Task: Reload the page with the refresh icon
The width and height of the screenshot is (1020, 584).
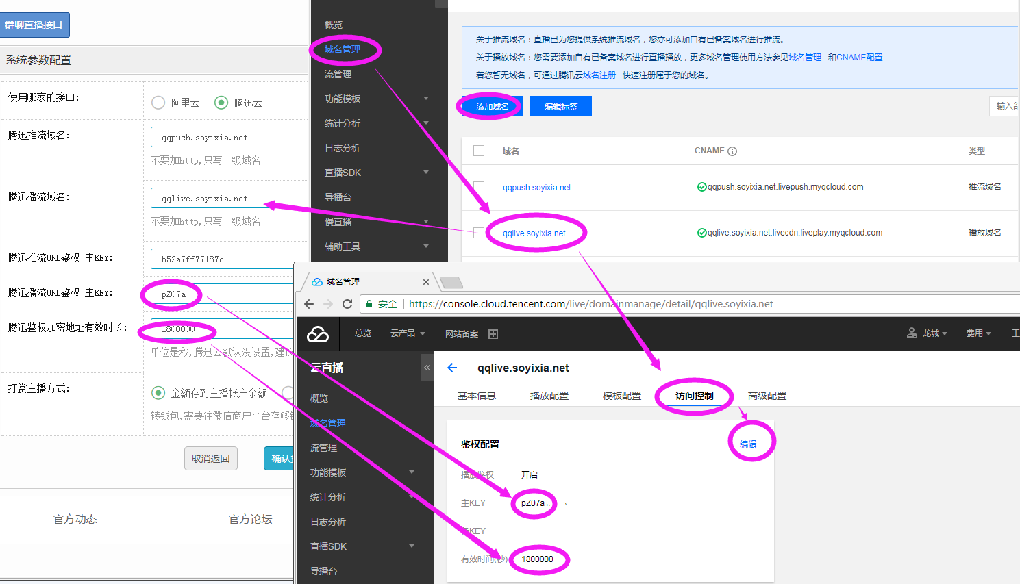Action: [347, 304]
